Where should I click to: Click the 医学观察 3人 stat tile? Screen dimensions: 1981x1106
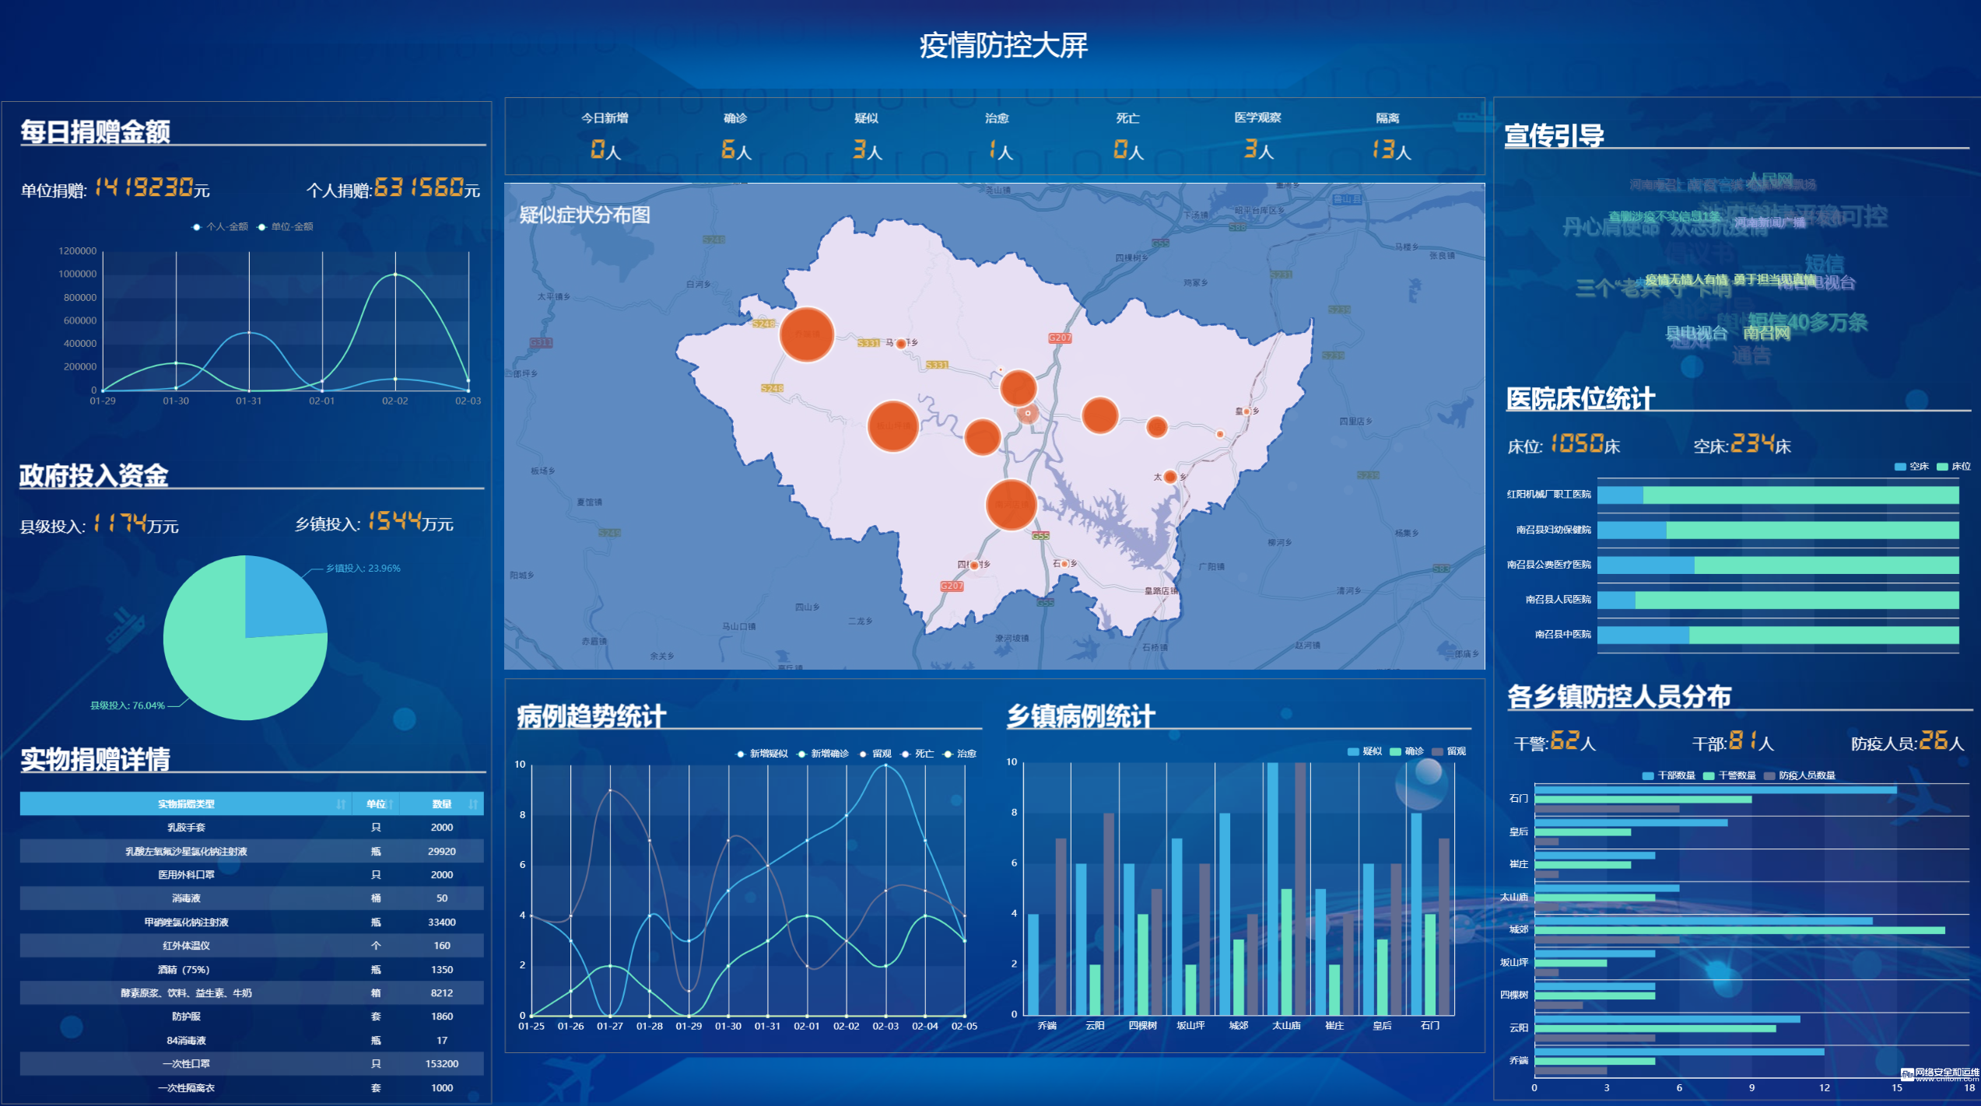pyautogui.click(x=1258, y=135)
